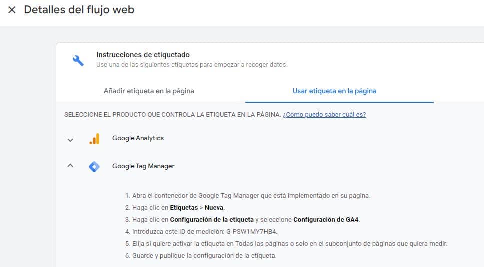Click the measurement ID G-PSW1MY7HB4 line

(x=201, y=232)
